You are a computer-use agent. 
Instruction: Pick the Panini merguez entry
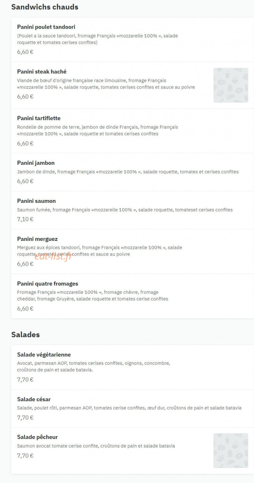coord(132,251)
